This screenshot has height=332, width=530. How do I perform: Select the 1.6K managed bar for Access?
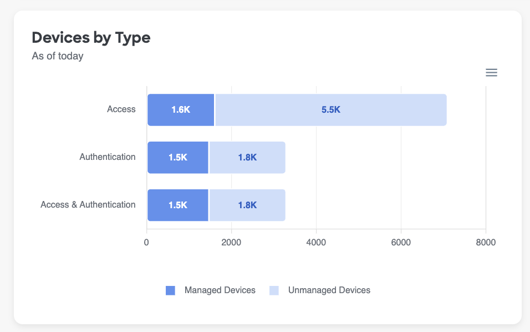pyautogui.click(x=181, y=110)
